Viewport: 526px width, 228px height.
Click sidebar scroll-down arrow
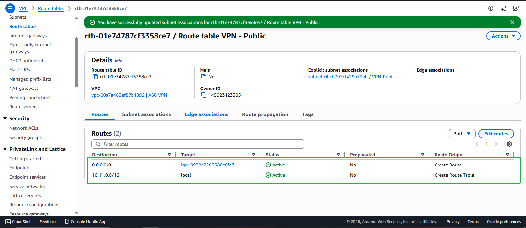coord(77,213)
